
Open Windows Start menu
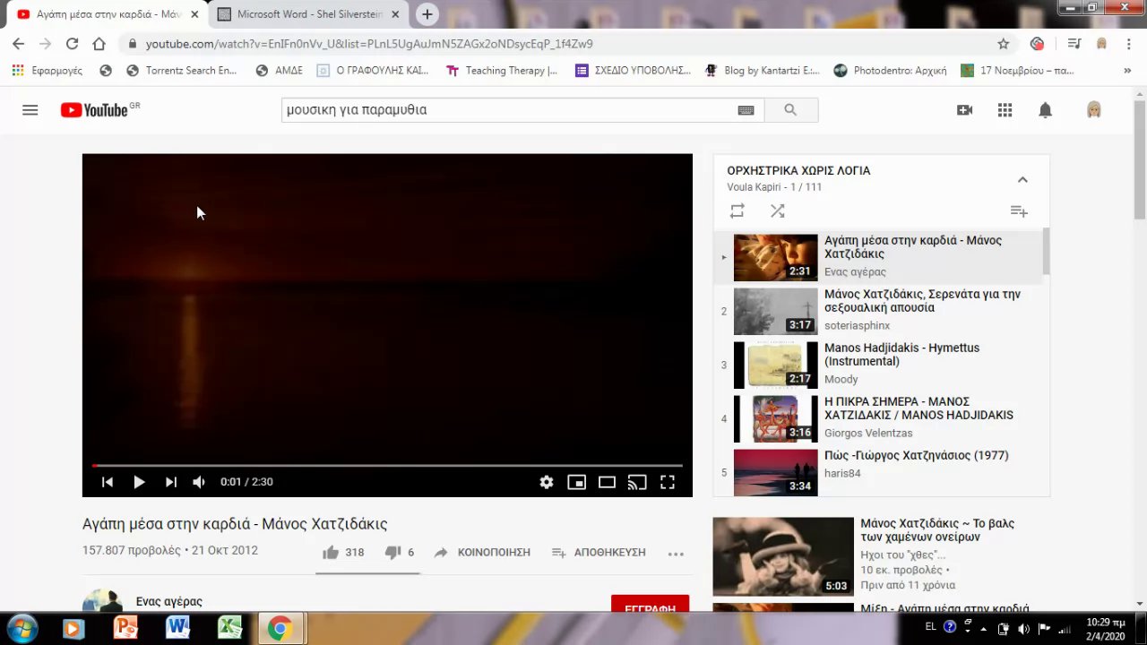22,628
